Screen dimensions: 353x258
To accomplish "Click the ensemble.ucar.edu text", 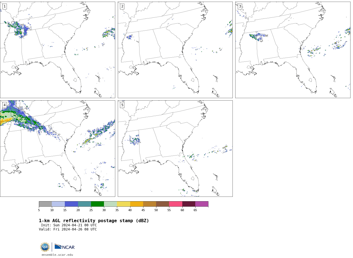I will 57,255.
